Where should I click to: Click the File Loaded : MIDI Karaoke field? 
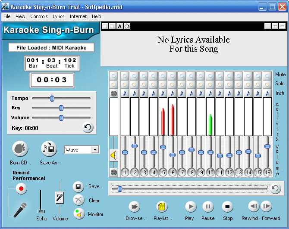tap(51, 48)
